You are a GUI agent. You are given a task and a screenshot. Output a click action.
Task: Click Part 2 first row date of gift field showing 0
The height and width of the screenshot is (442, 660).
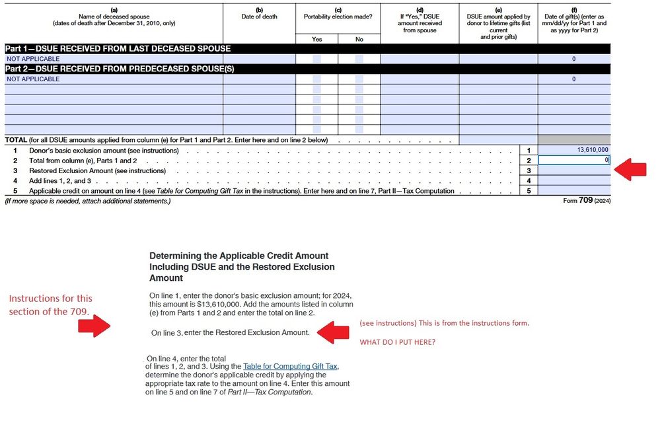tap(574, 79)
